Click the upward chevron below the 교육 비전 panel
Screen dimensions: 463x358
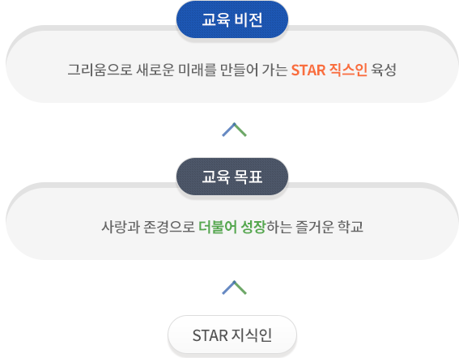coord(234,130)
